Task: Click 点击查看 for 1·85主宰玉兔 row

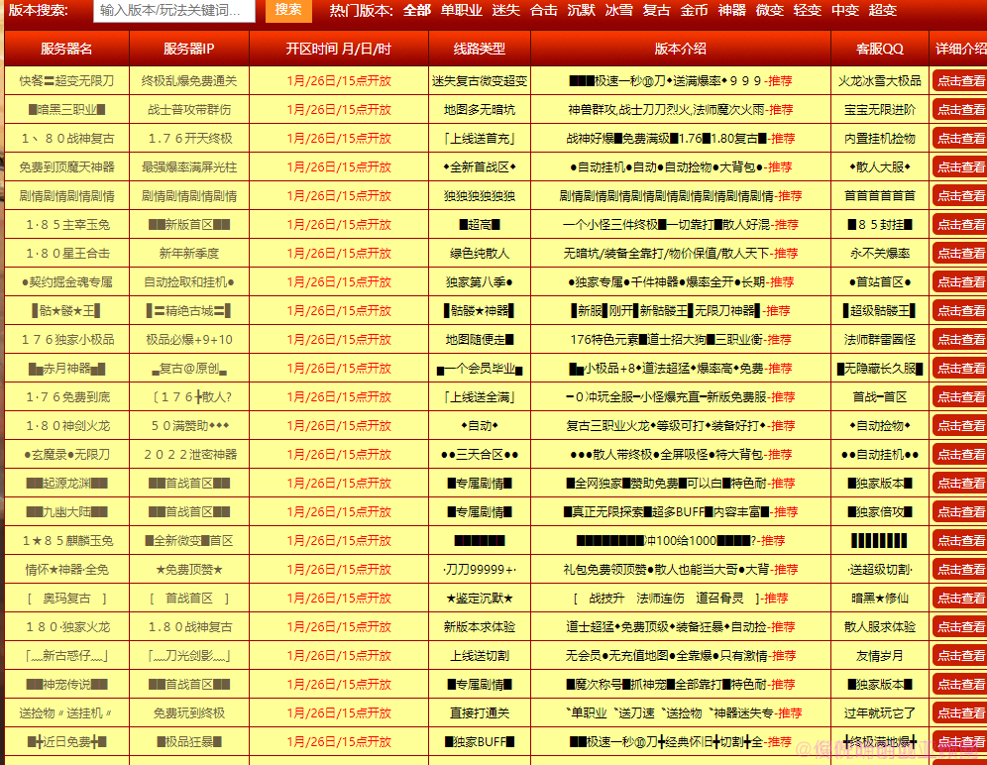Action: pyautogui.click(x=960, y=225)
